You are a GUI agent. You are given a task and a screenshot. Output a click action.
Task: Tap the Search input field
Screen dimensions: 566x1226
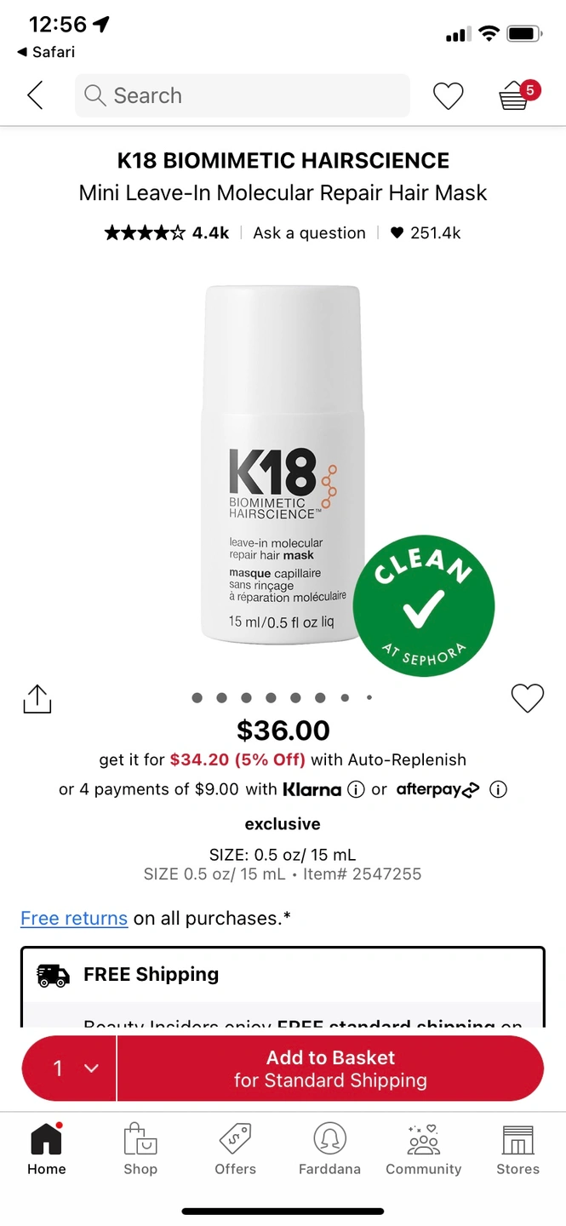click(x=243, y=95)
